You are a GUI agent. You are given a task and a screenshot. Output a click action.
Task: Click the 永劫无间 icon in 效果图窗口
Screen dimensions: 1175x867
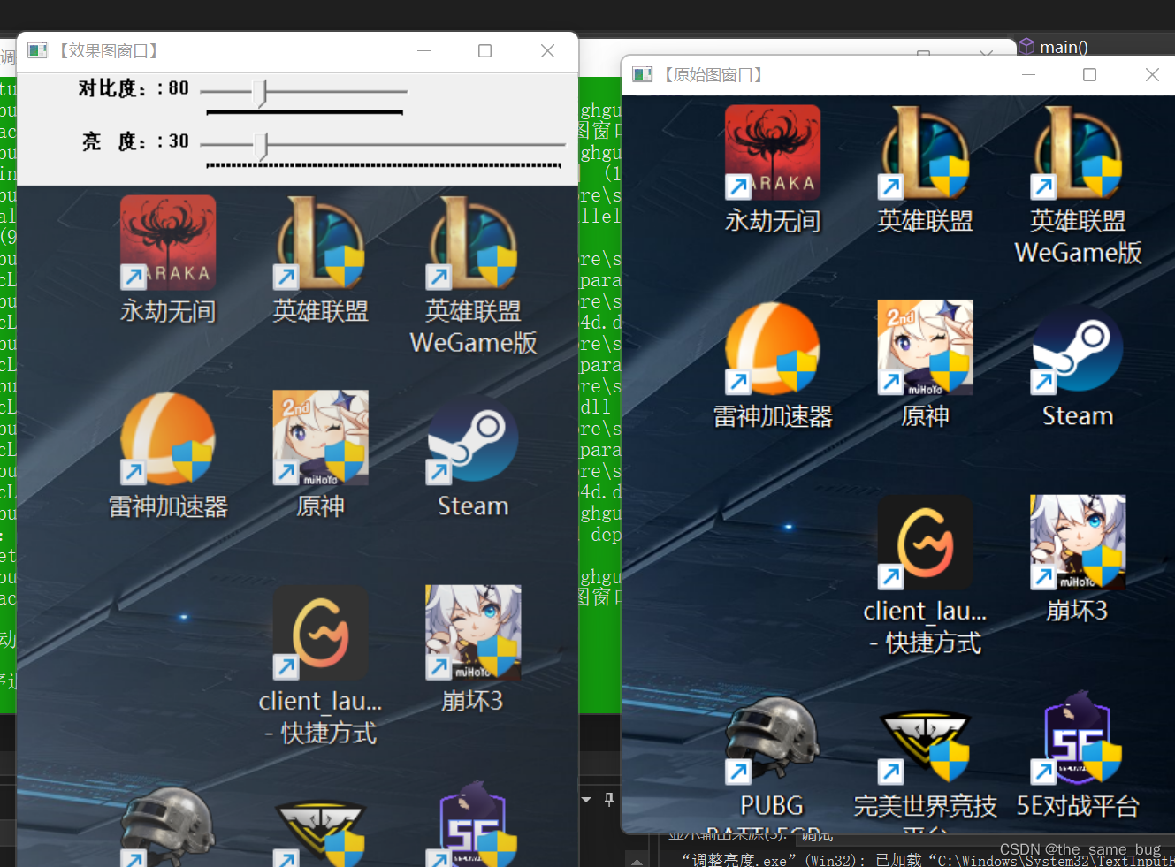168,243
